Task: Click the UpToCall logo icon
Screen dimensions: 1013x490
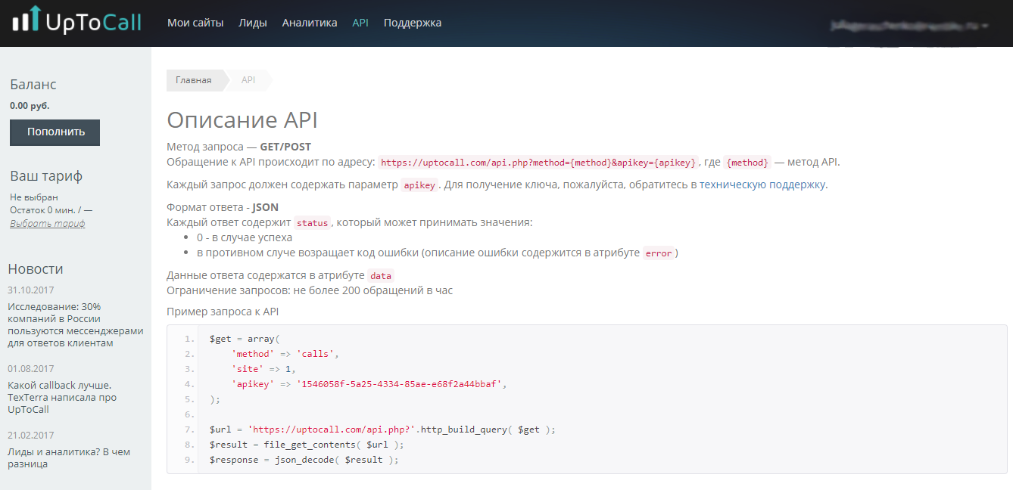Action: [x=26, y=20]
